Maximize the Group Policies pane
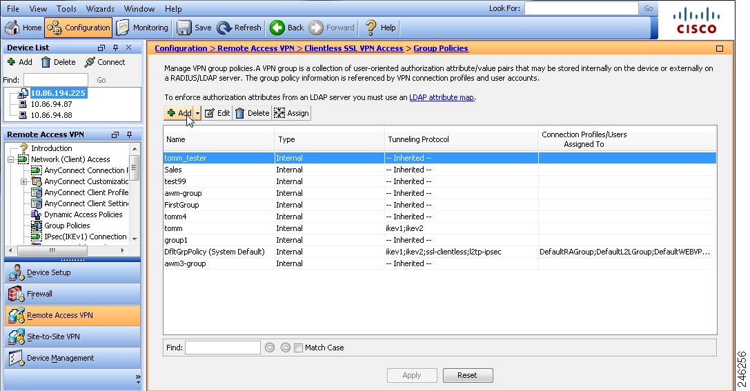 (x=720, y=48)
